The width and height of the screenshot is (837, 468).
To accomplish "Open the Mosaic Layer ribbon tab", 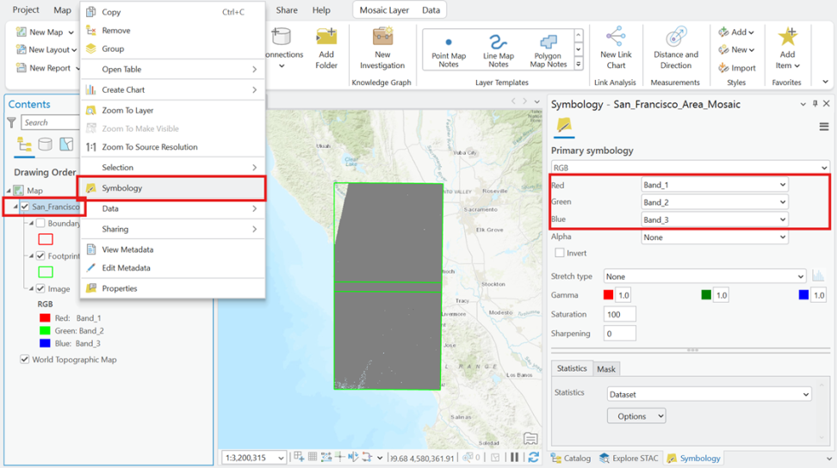I will click(384, 10).
